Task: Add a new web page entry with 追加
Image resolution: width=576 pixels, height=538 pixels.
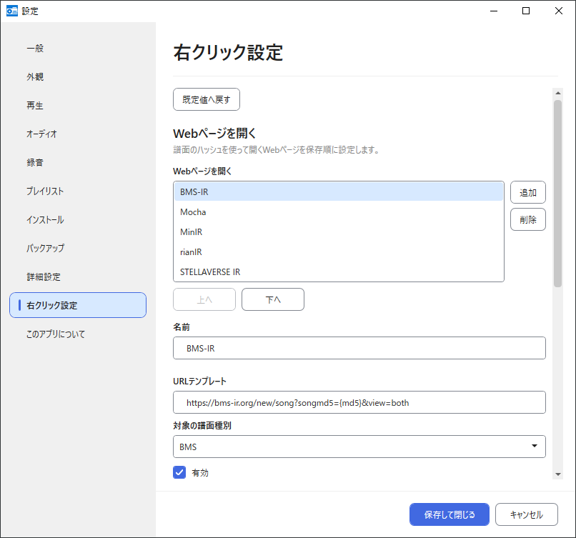Action: (528, 192)
